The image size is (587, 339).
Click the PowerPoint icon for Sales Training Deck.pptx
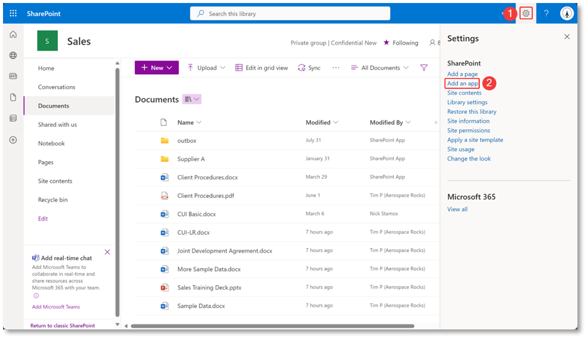click(164, 288)
